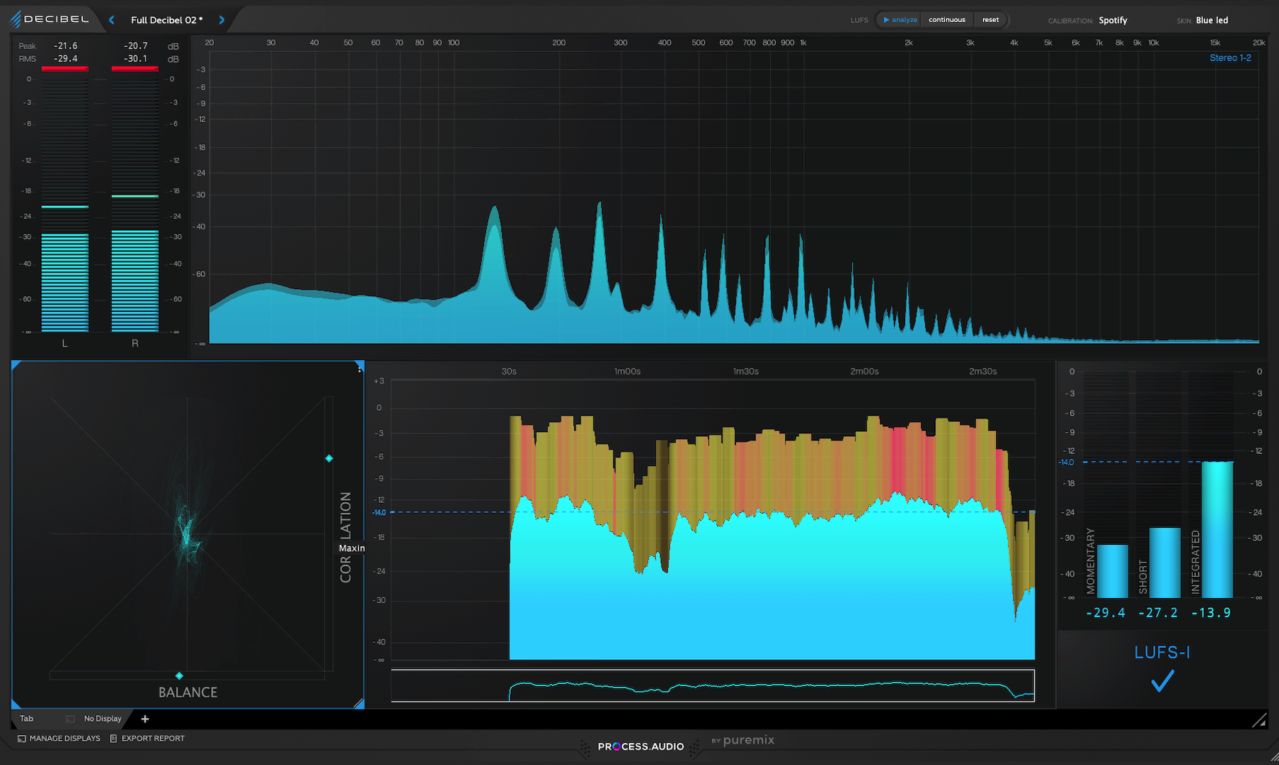
Task: Click the Manage Displays button
Action: [x=59, y=739]
